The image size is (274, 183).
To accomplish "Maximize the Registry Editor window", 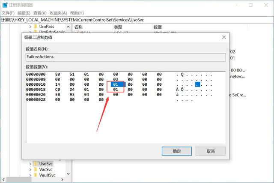I will coord(250,5).
